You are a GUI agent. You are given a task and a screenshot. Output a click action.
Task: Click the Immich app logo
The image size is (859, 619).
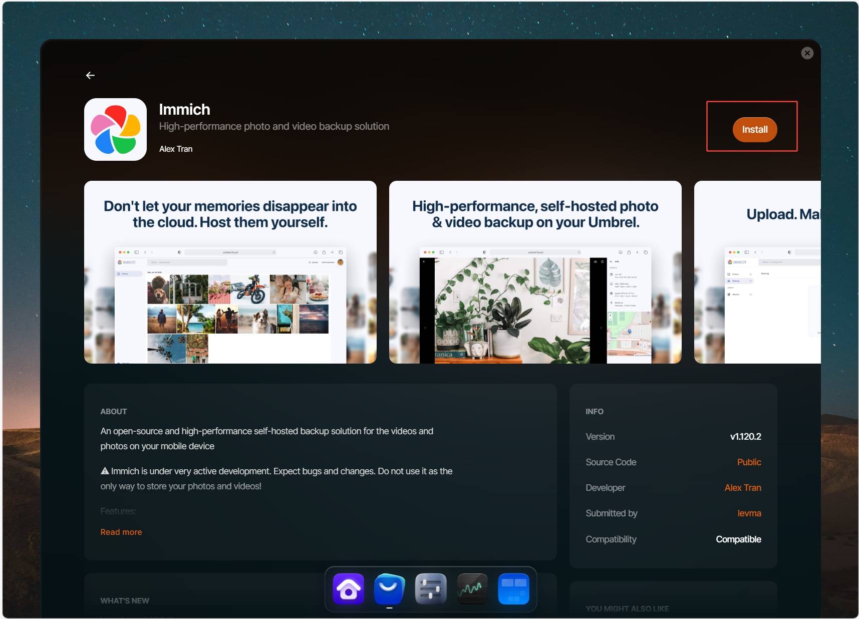(115, 129)
